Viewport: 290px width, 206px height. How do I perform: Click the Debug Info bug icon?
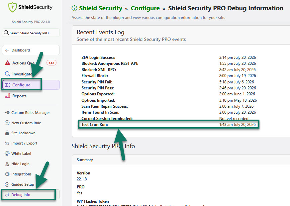[7, 195]
